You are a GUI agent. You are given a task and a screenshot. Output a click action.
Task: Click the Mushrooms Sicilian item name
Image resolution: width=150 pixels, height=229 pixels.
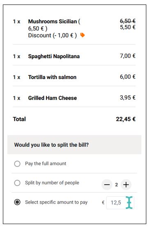point(52,21)
